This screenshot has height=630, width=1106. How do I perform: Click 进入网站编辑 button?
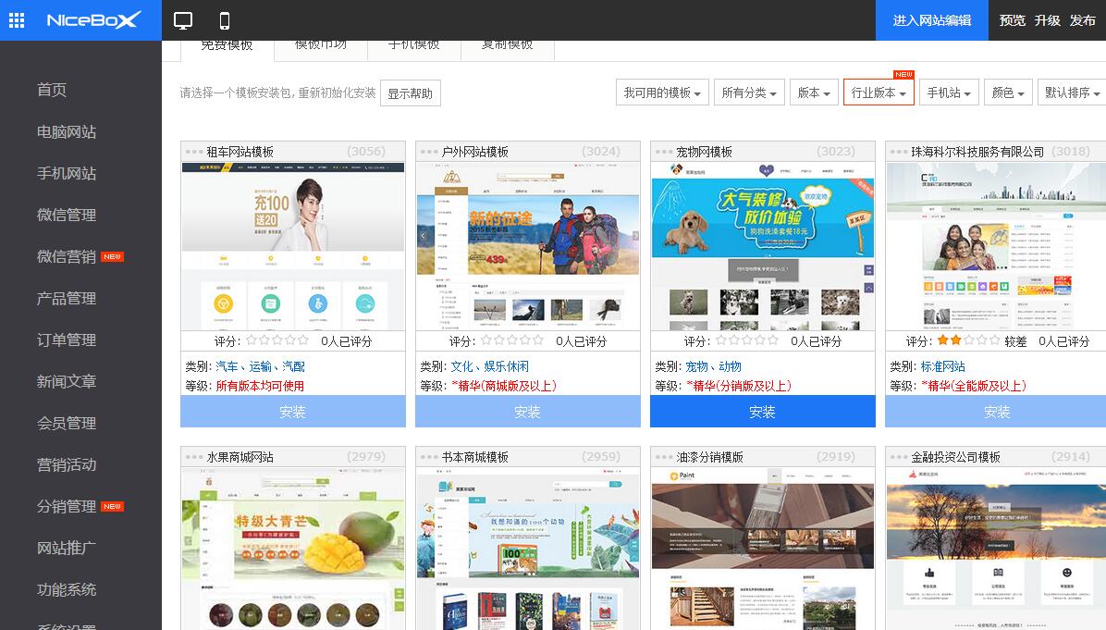[x=932, y=20]
